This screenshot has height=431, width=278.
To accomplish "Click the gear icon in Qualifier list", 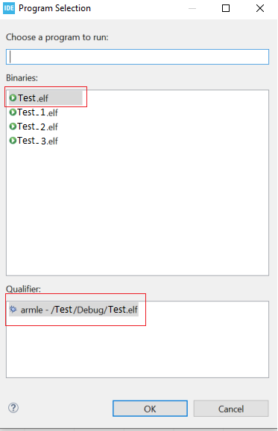I will pos(13,309).
